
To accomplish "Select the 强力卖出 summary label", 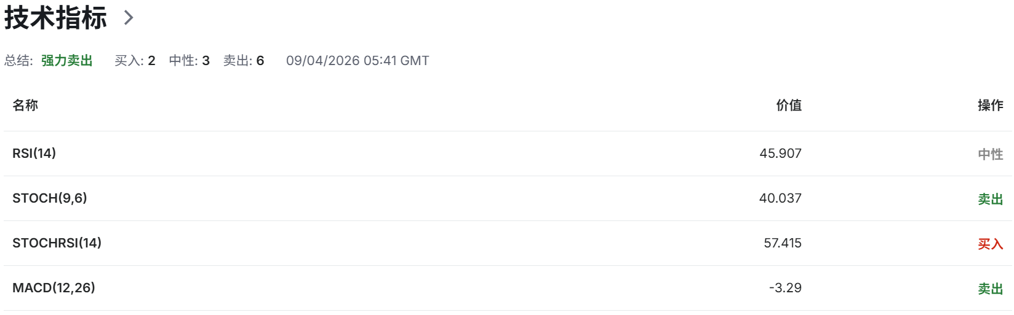I will [x=67, y=61].
